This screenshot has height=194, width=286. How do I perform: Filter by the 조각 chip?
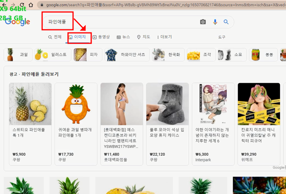tap(201, 54)
